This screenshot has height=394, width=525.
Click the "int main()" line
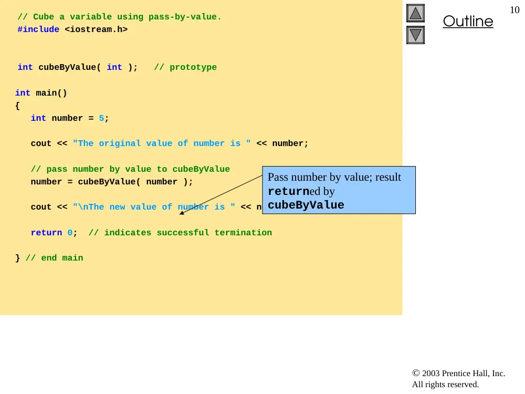[x=41, y=93]
